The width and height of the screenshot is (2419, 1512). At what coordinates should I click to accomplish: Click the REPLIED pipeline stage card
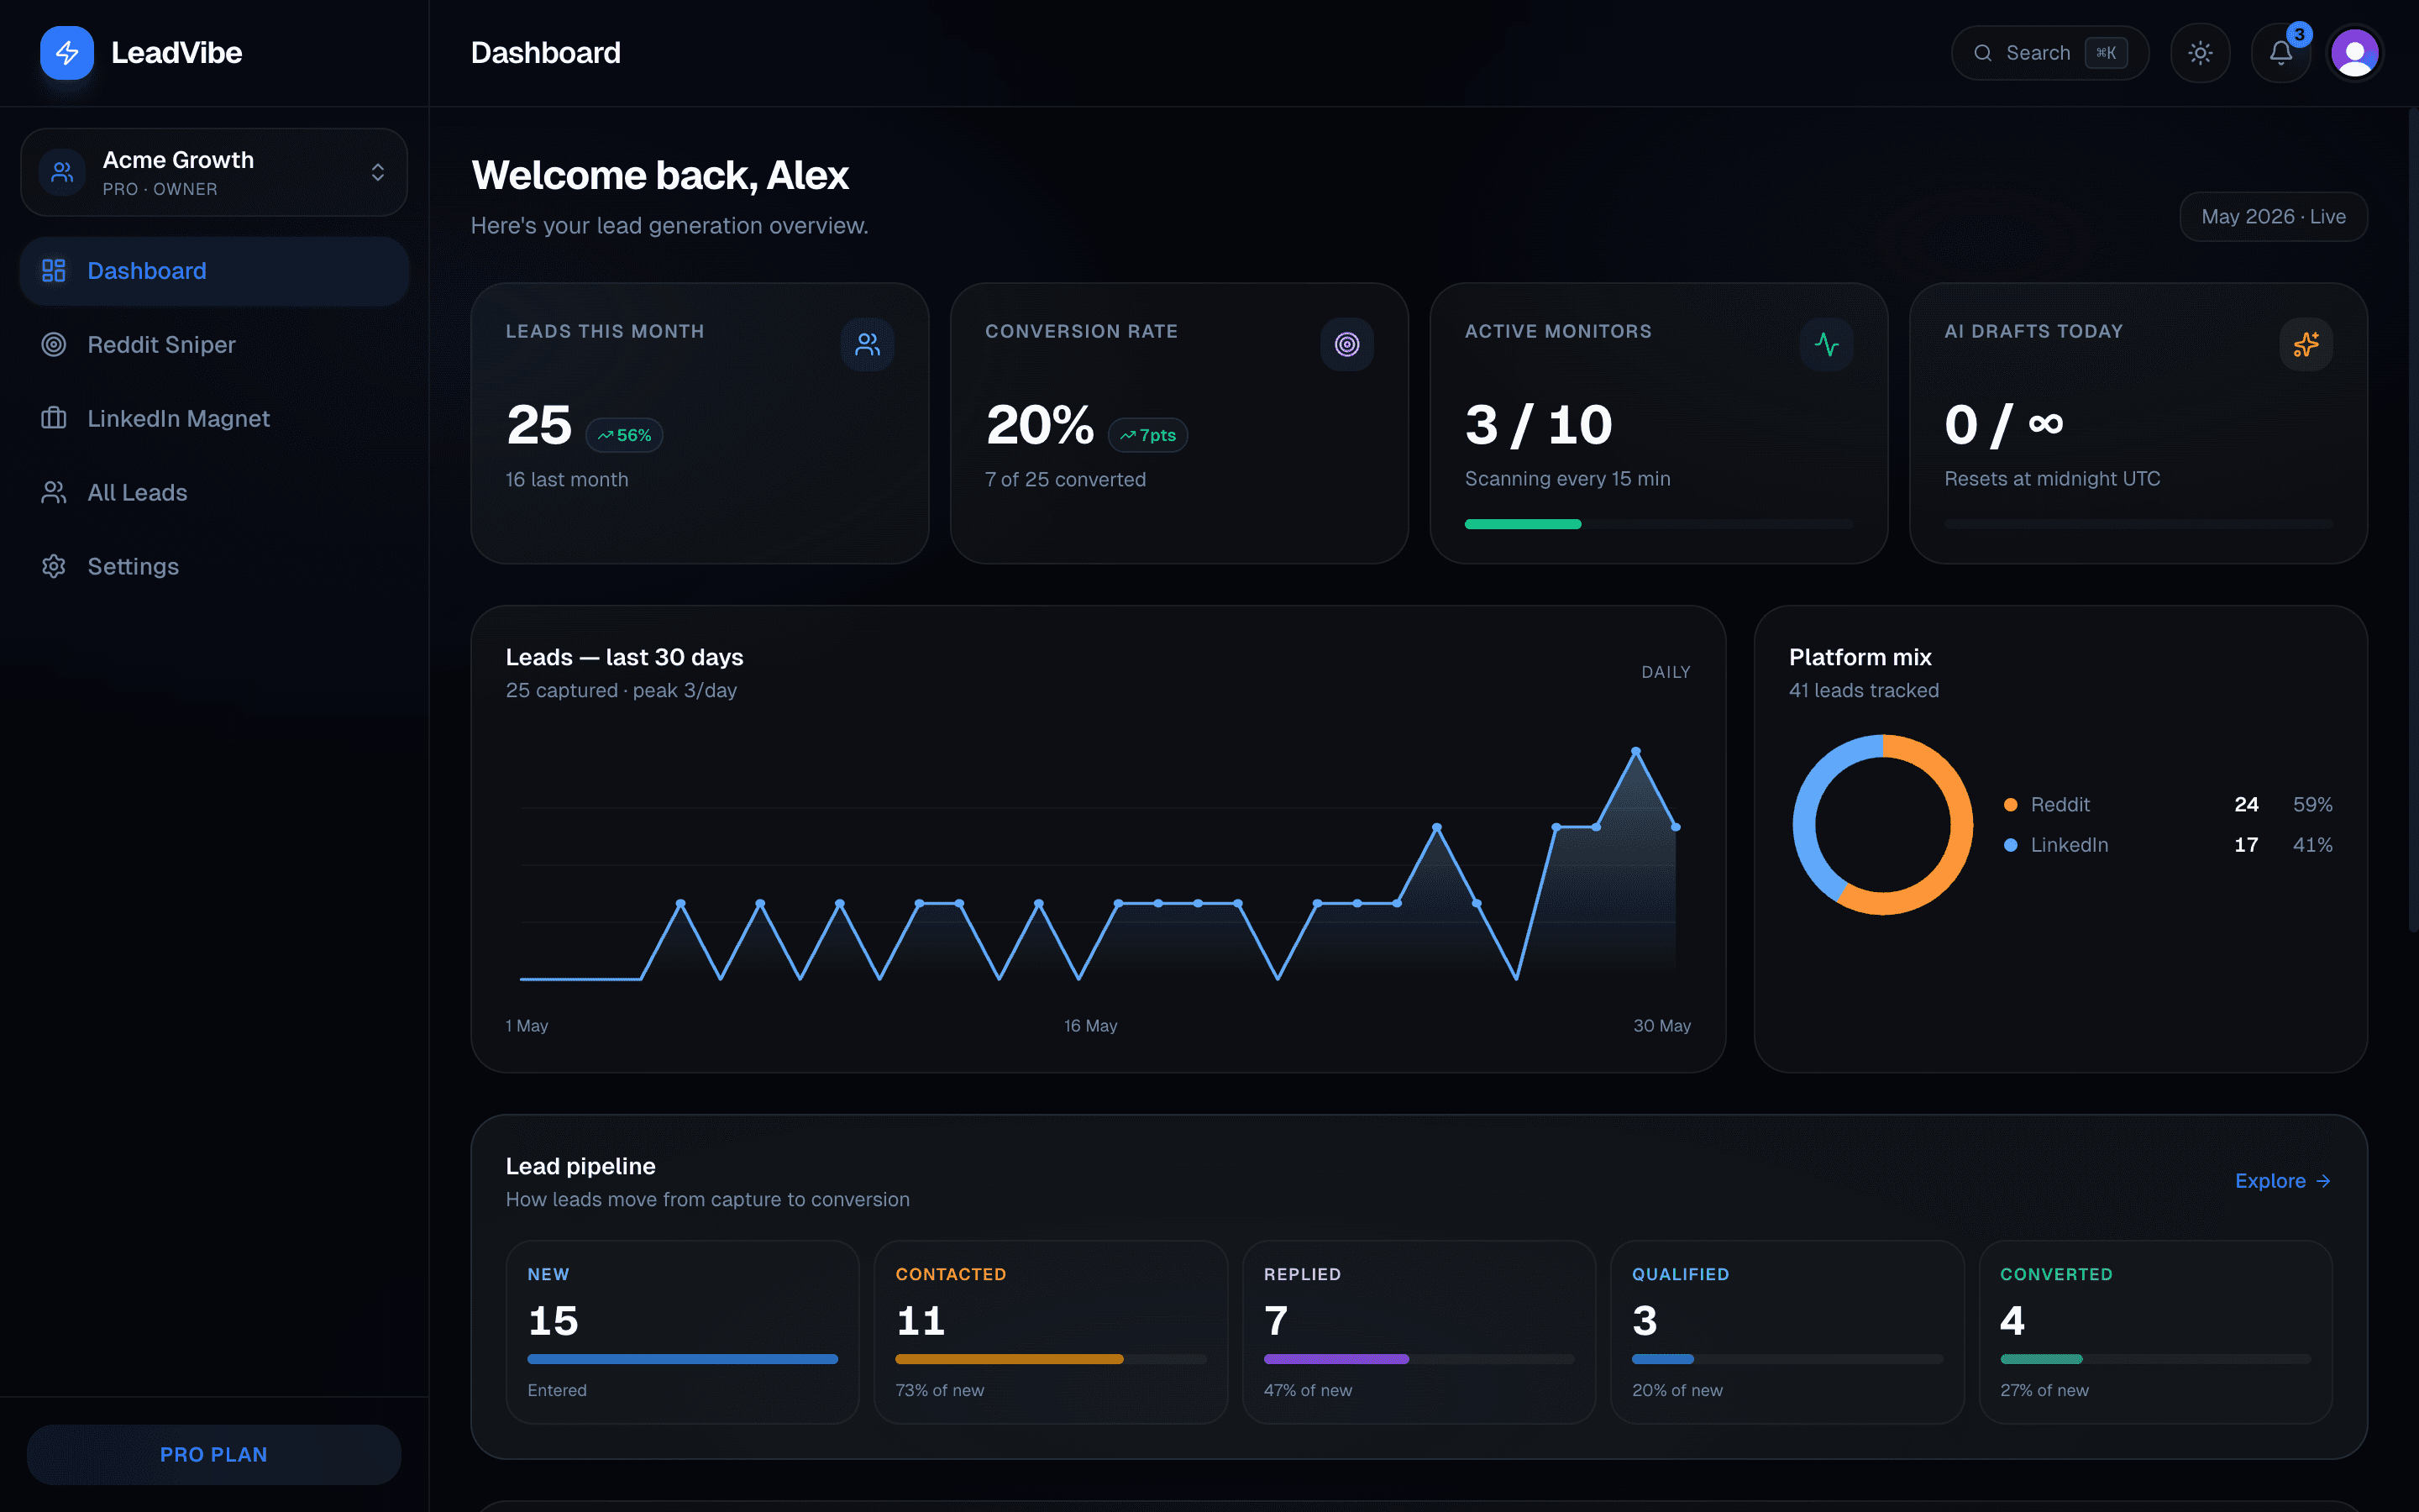(1419, 1332)
